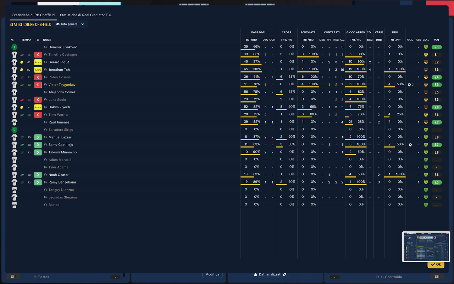Click the condition heart icon for Hakim Ziyech
The width and height of the screenshot is (454, 284).
tap(426, 107)
